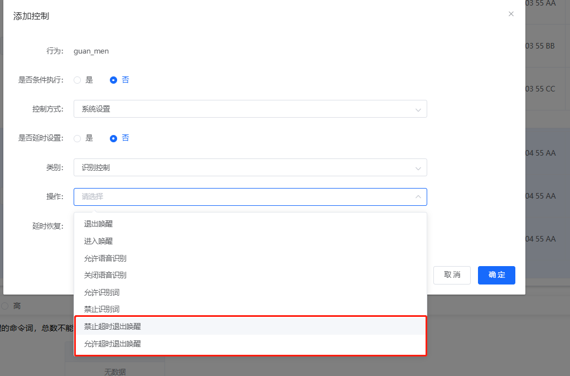
Task: Choose 关闭语音识别 option
Action: 105,275
